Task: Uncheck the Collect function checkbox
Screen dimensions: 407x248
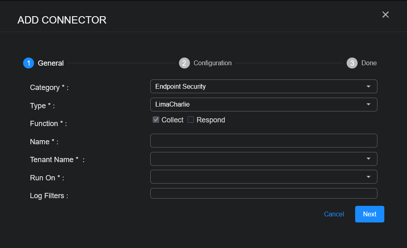Action: (x=156, y=120)
